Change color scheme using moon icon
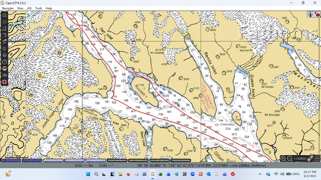Viewport: 321px width, 180px height. [4, 48]
